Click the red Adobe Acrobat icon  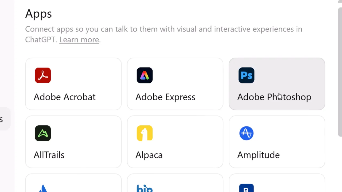pos(43,75)
